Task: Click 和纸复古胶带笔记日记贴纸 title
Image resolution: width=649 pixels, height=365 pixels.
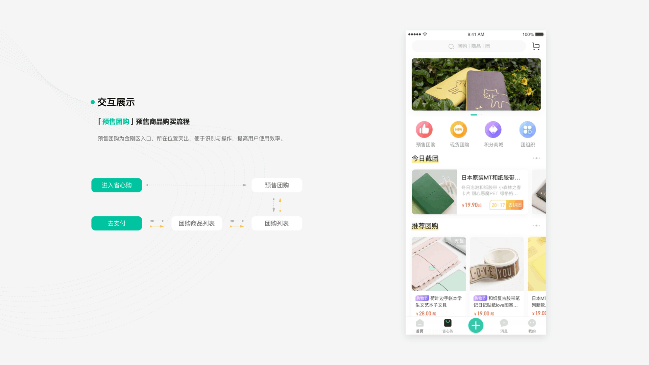Action: pos(497,302)
